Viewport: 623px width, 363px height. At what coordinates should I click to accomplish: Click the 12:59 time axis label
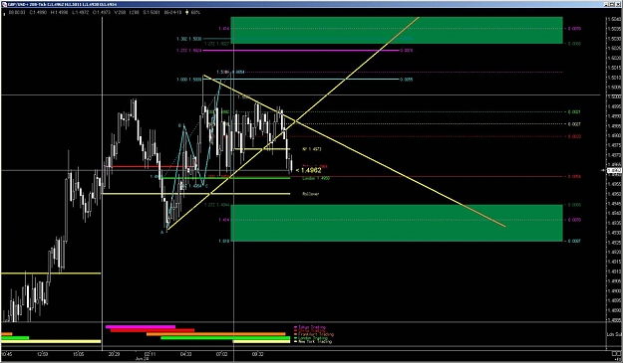[43, 354]
